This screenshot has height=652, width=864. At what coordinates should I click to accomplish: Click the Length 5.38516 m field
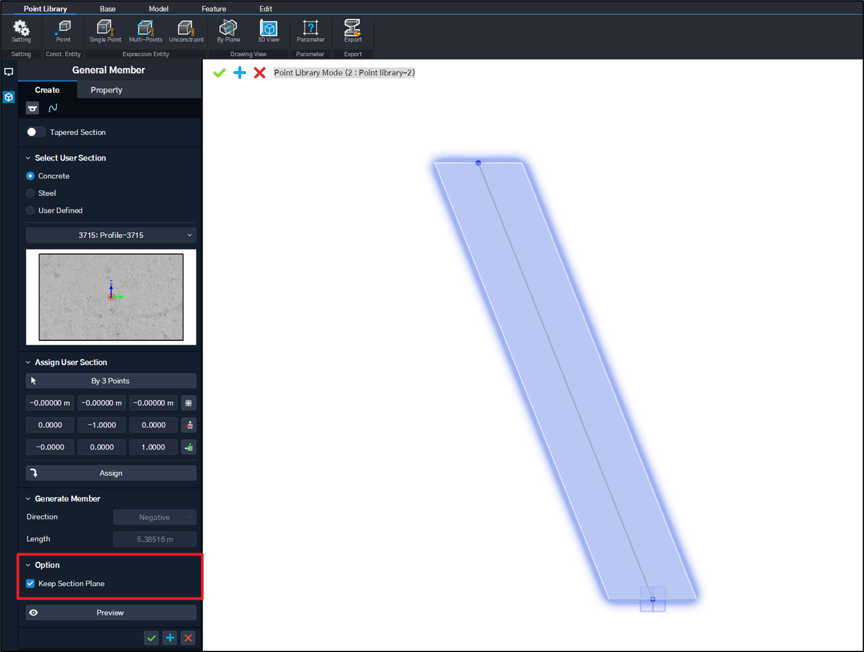[x=155, y=539]
